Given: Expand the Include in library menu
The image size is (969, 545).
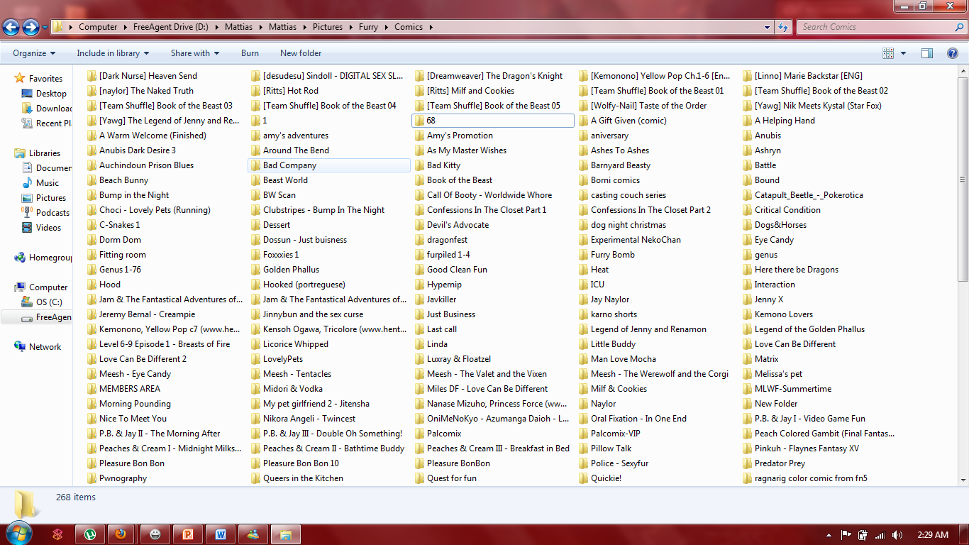Looking at the screenshot, I should pyautogui.click(x=113, y=53).
